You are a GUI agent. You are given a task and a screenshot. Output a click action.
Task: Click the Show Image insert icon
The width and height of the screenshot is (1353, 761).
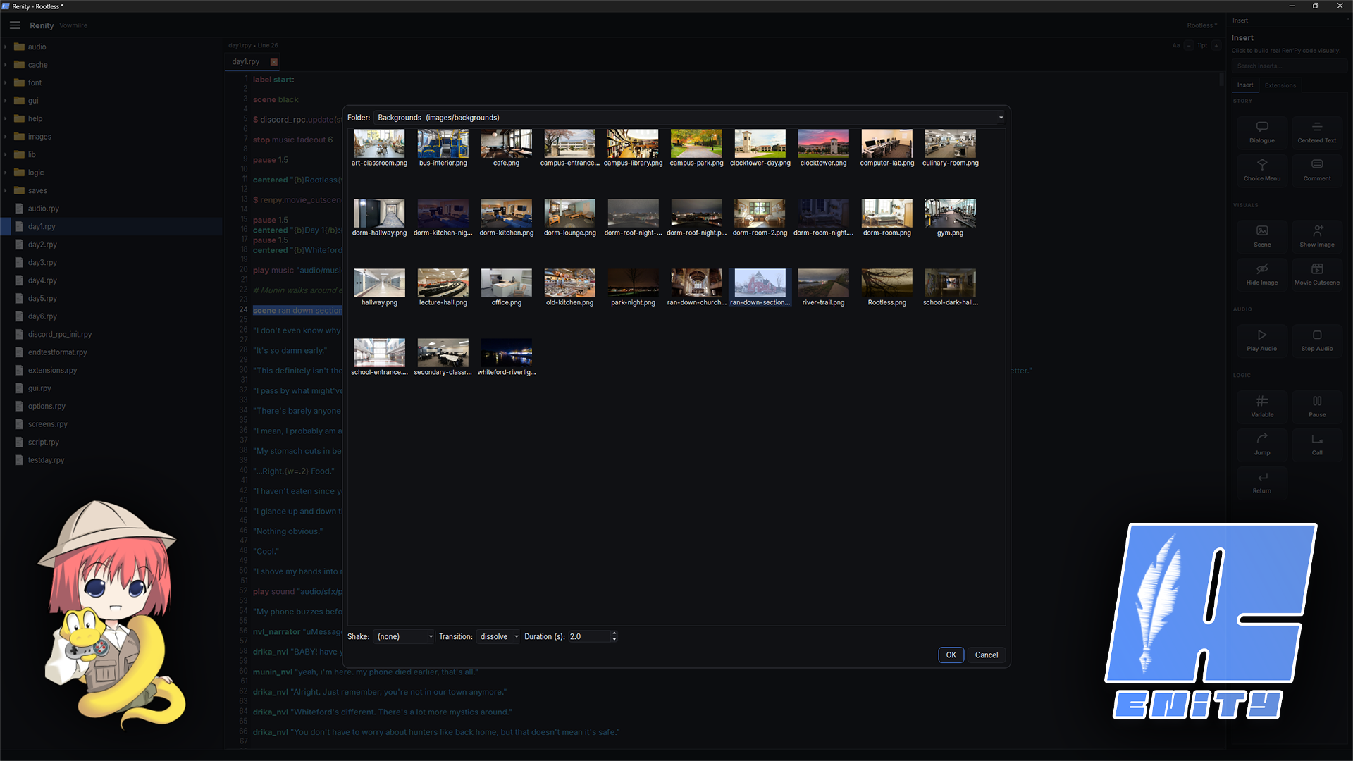pyautogui.click(x=1317, y=231)
